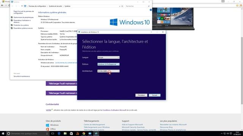
Task: Bookmark the page with Chrome's star icon
Action: [x=237, y=5]
